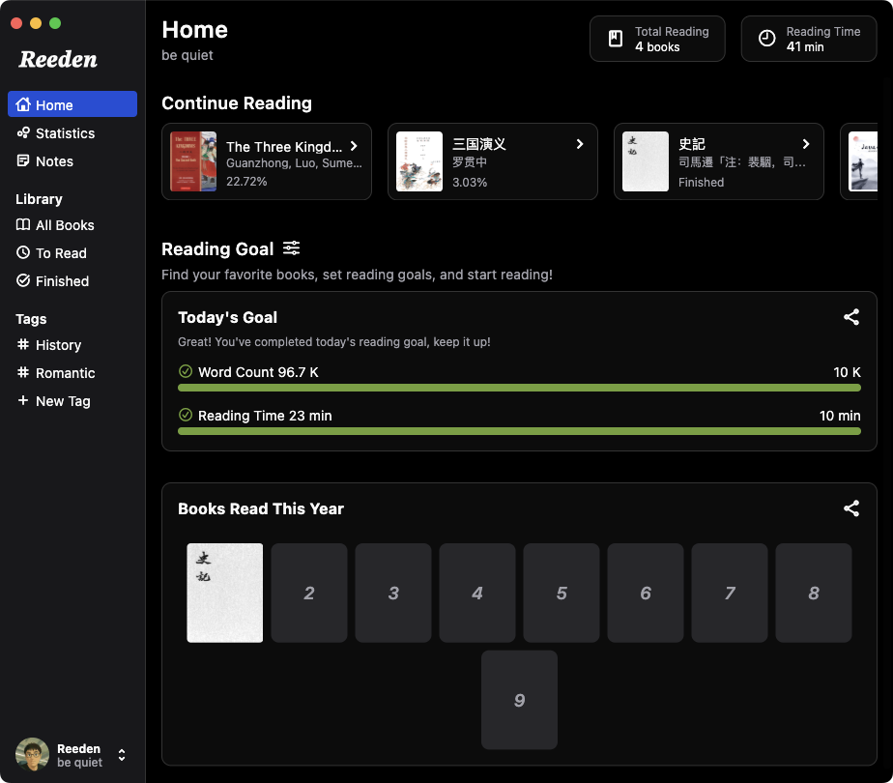Screen dimensions: 893x783
Task: Share Books Read This Year card
Action: coord(850,508)
